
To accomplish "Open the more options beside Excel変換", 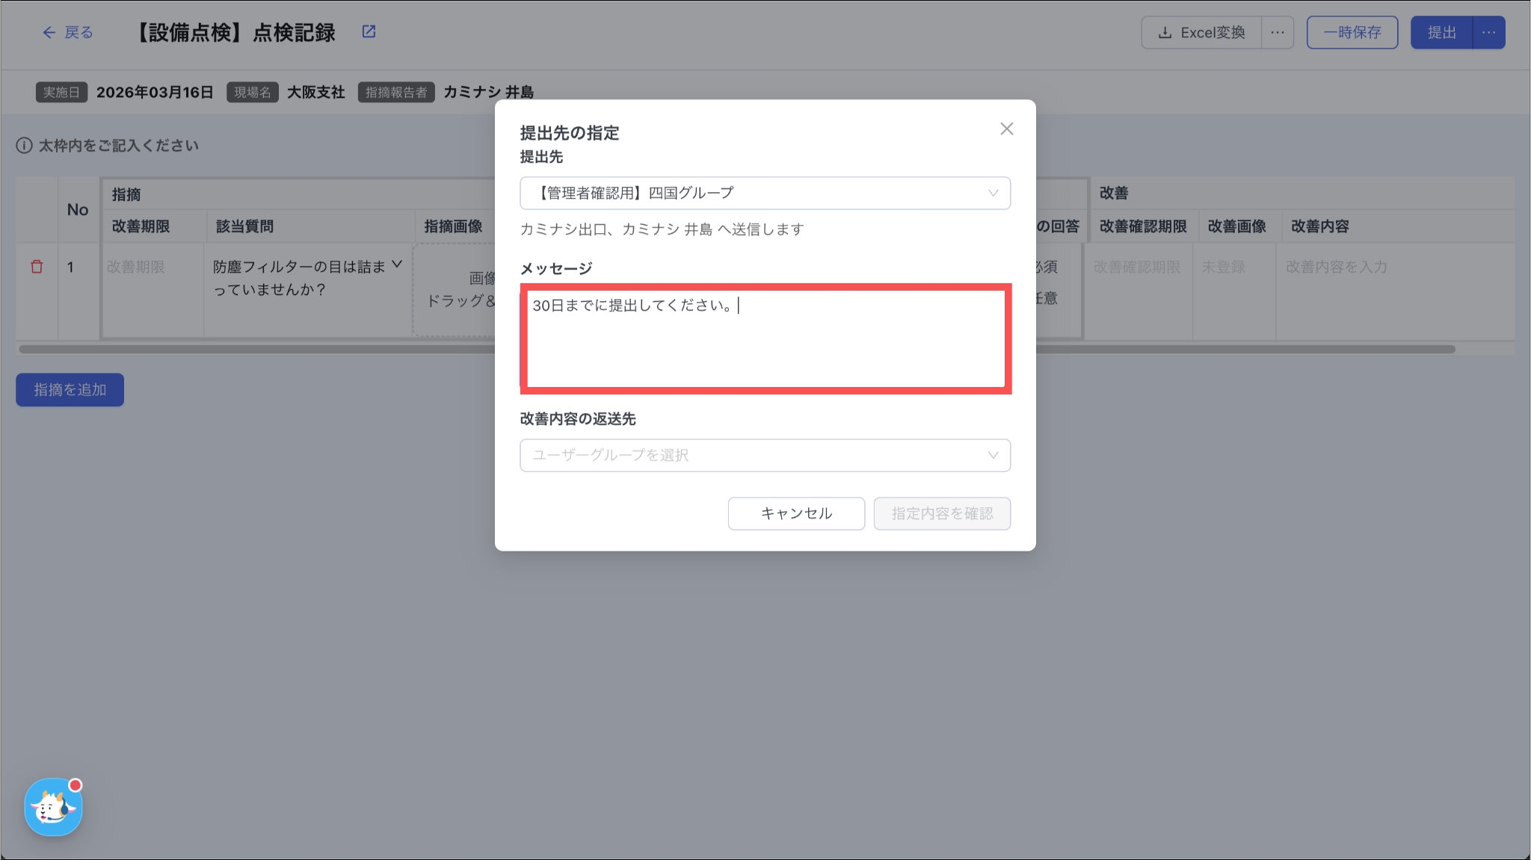I will (x=1277, y=33).
